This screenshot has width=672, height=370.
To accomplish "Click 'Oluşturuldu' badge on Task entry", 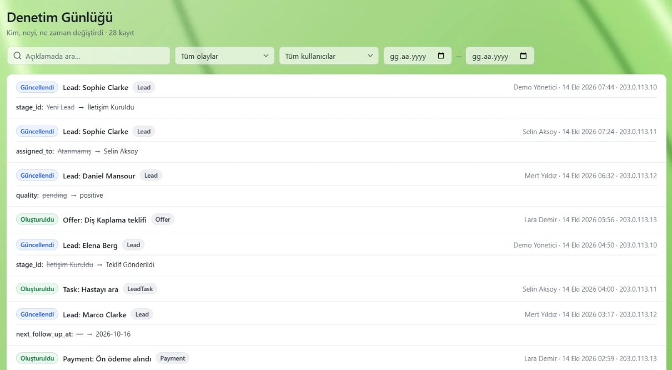I will click(x=37, y=289).
